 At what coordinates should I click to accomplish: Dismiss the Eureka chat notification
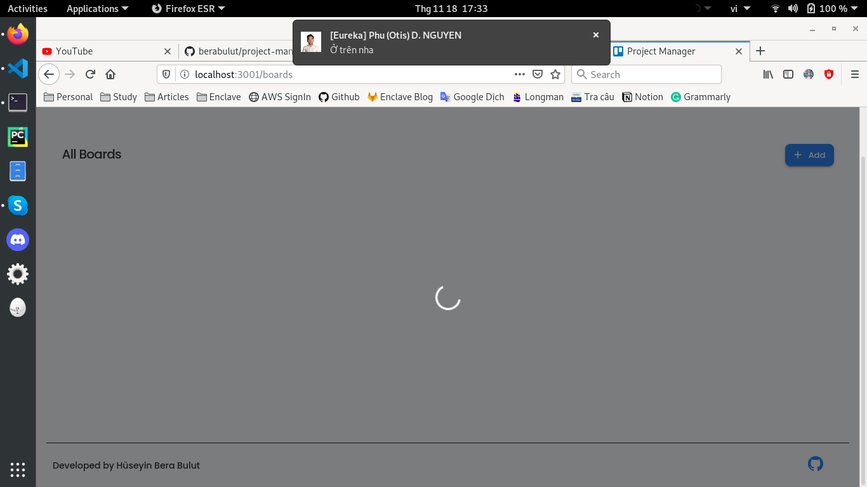tap(595, 35)
